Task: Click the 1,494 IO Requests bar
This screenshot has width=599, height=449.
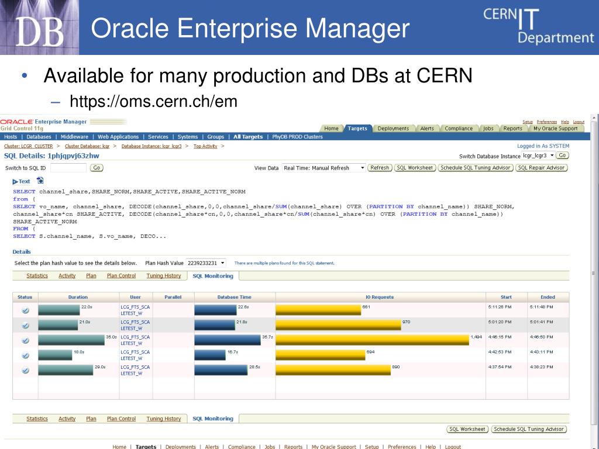Action: [372, 340]
